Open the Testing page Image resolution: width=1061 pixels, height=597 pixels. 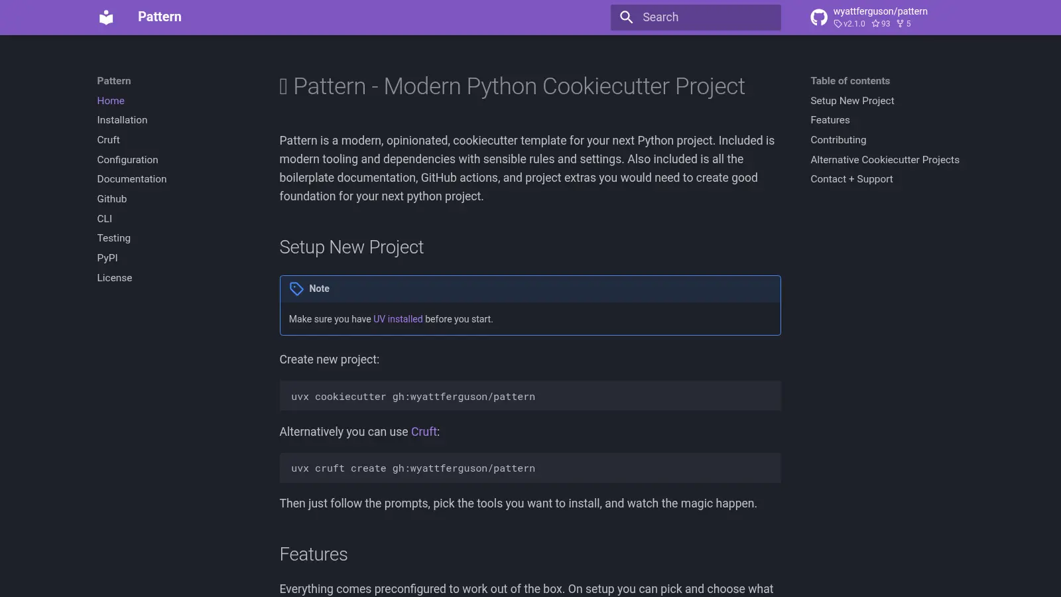(113, 238)
